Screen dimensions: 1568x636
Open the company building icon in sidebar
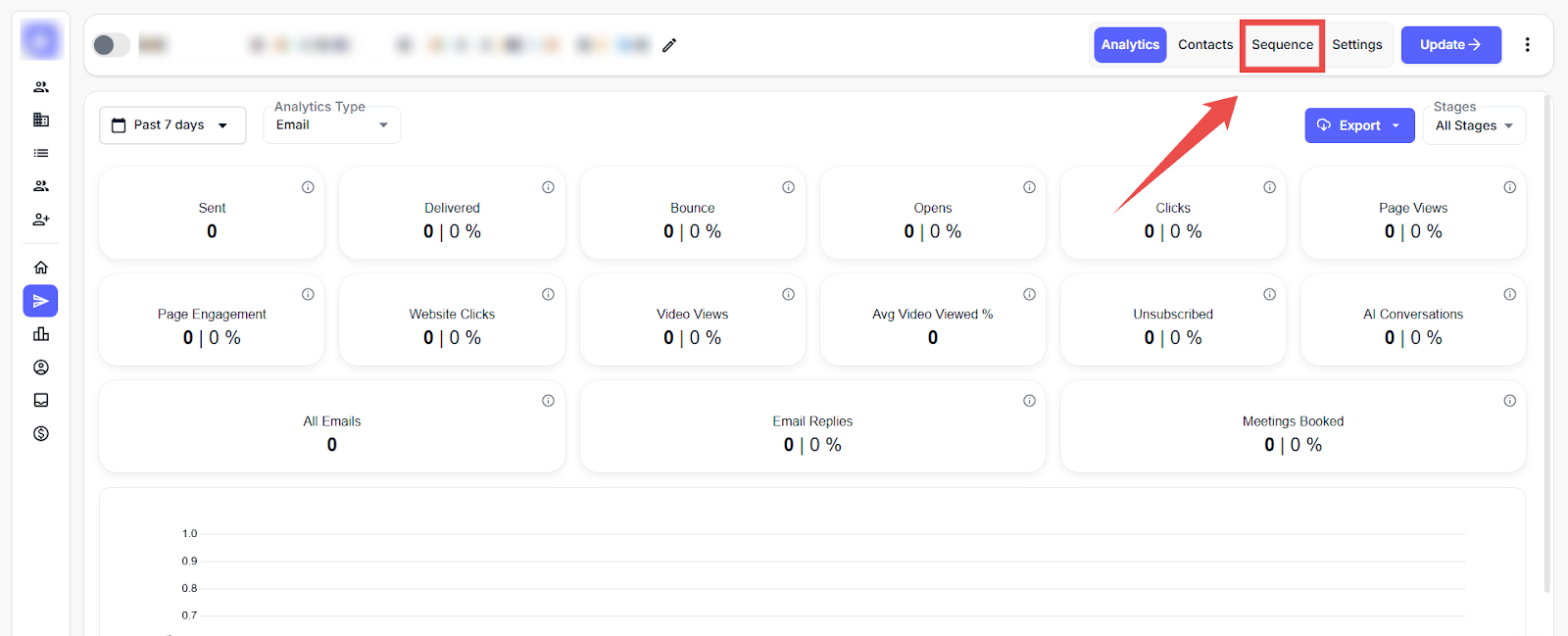[x=41, y=120]
